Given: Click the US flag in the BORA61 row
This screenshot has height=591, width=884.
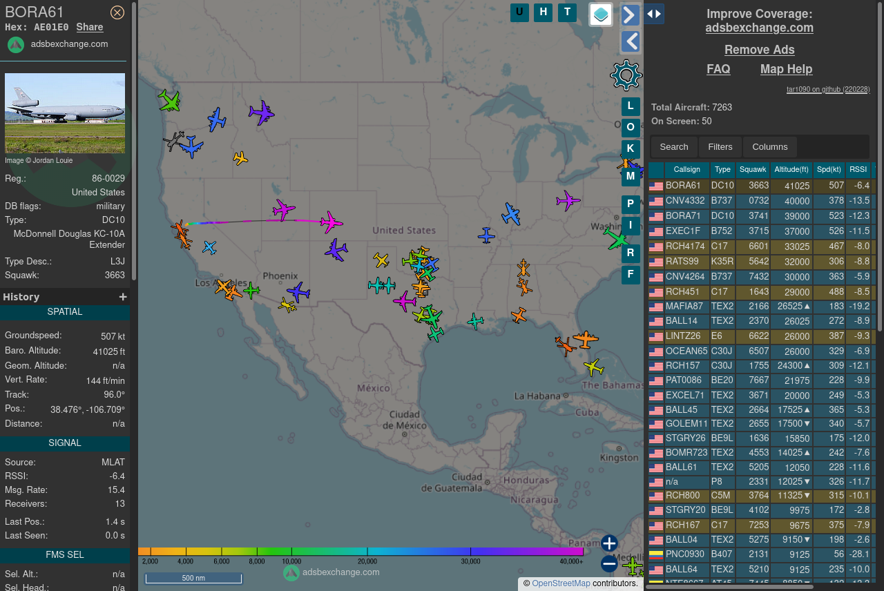Looking at the screenshot, I should [656, 186].
